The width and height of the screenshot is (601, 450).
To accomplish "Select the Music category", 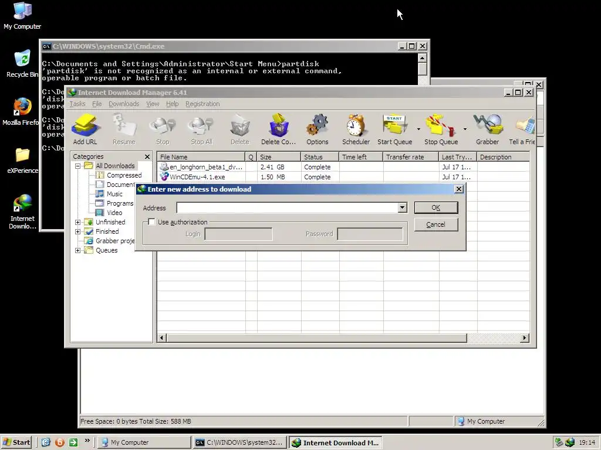I will click(x=114, y=194).
